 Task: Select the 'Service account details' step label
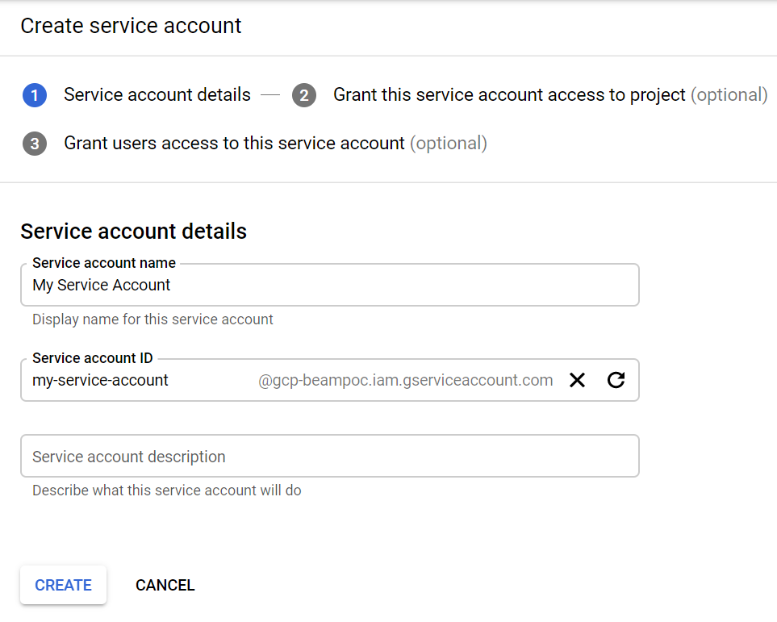pos(157,95)
